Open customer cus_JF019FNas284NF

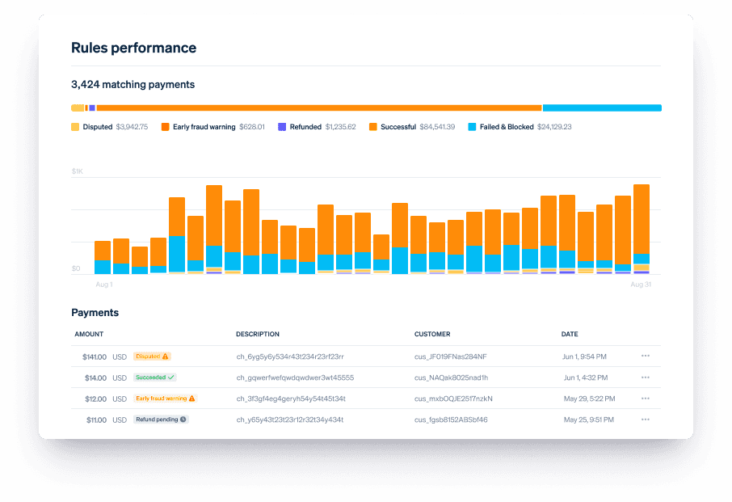[451, 356]
